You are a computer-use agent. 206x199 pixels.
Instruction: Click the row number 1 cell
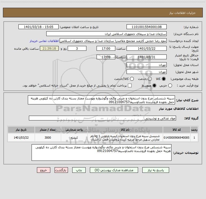click(x=194, y=138)
